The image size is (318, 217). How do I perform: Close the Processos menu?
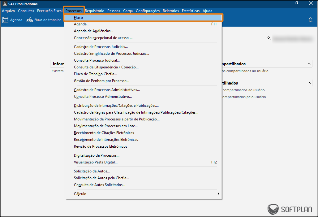click(74, 11)
